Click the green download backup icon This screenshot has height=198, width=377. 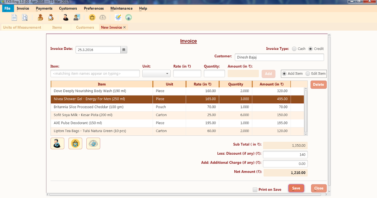pyautogui.click(x=128, y=17)
